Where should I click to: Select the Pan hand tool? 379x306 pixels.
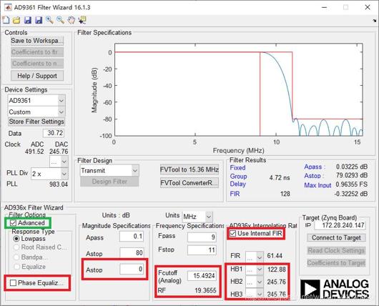(x=71, y=20)
